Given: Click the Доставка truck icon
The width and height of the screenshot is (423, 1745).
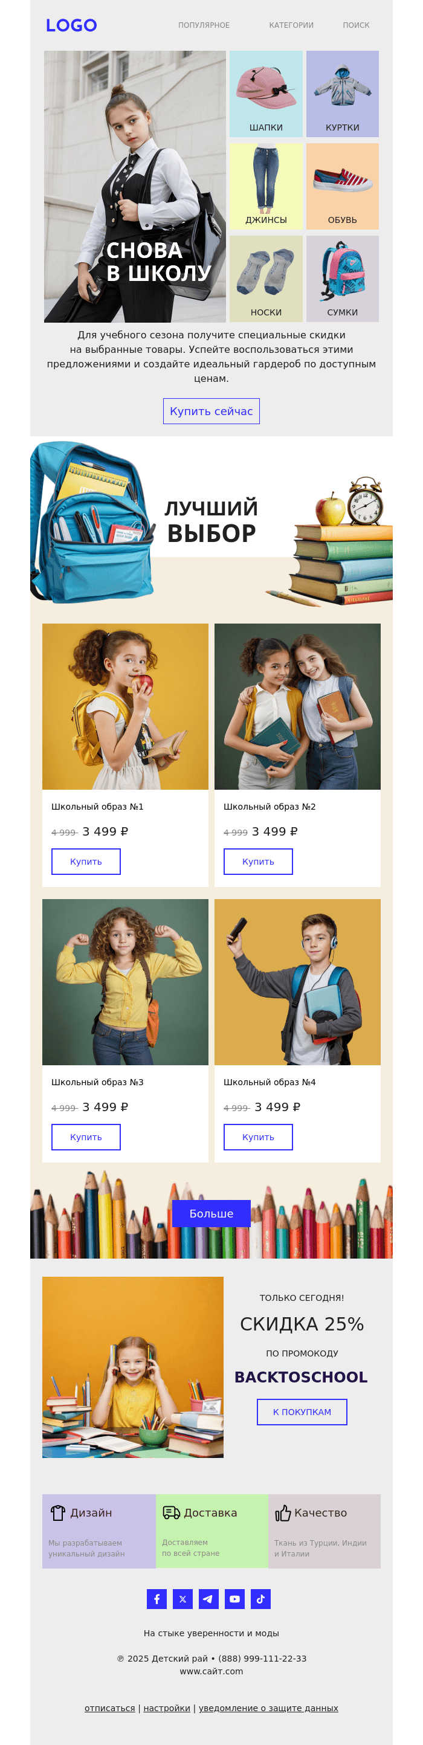Looking at the screenshot, I should click(x=172, y=1512).
